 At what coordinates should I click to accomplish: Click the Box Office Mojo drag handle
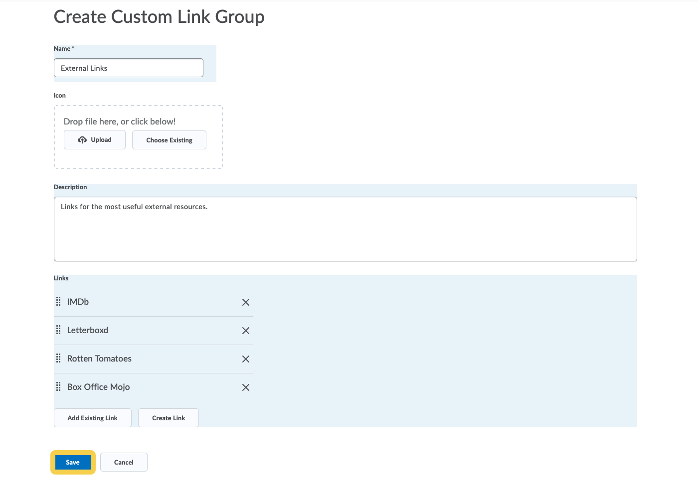58,387
